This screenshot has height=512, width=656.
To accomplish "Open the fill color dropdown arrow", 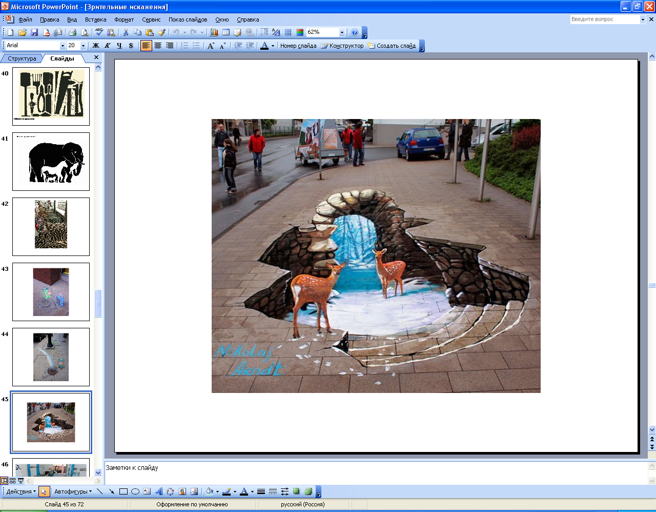I will [x=217, y=491].
